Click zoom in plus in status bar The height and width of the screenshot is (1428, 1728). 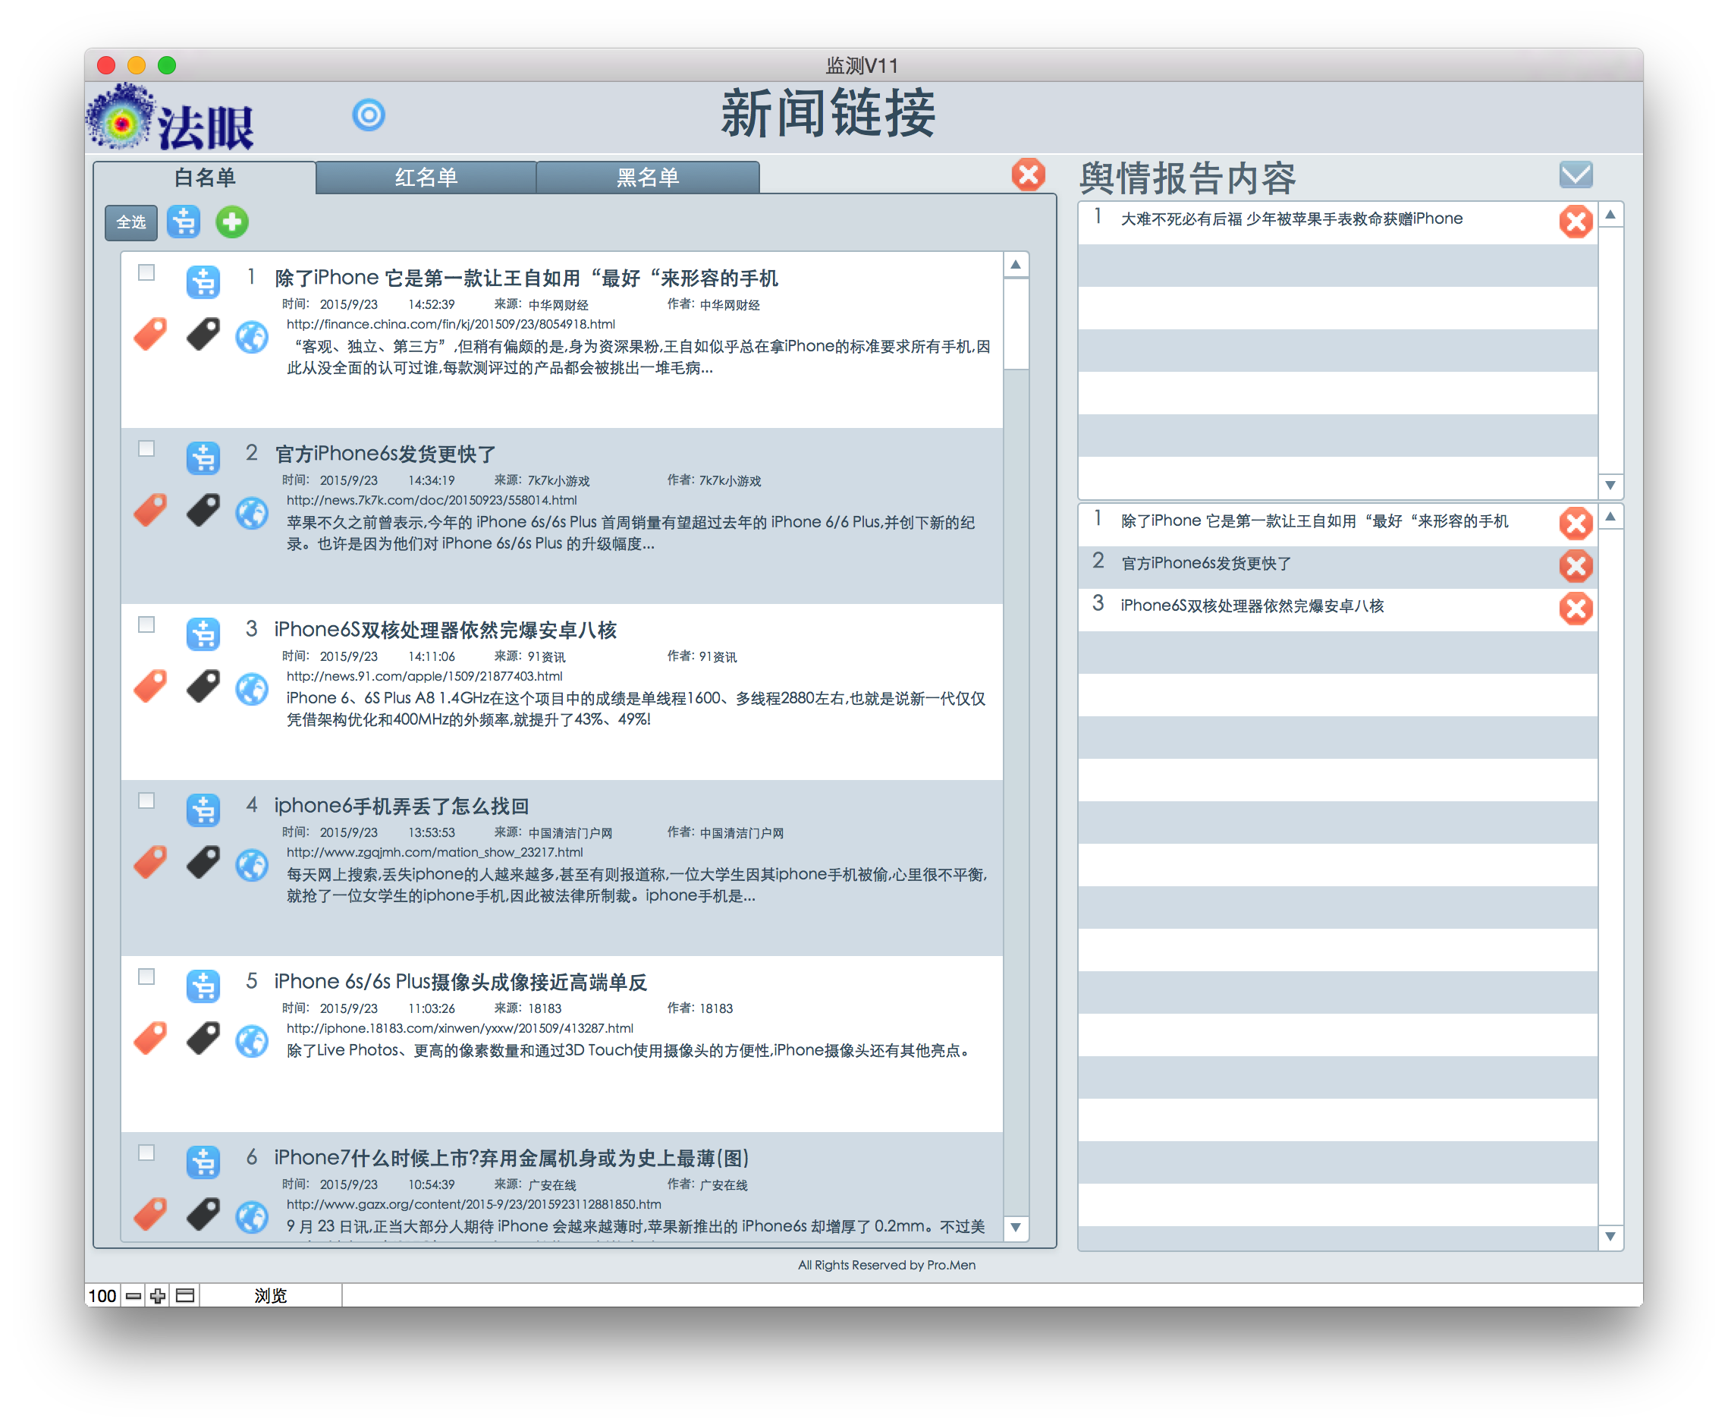[x=158, y=1295]
